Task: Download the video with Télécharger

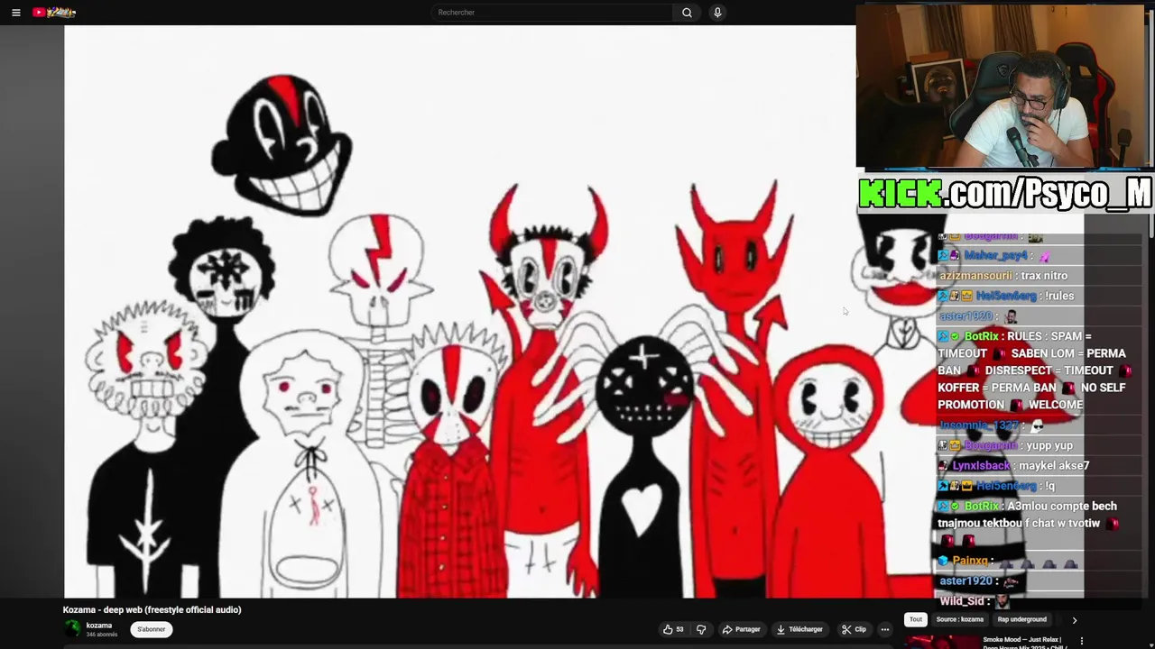Action: (x=799, y=629)
